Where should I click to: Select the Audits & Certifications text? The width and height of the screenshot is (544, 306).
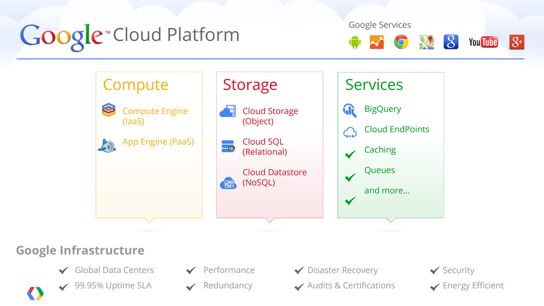(x=351, y=285)
